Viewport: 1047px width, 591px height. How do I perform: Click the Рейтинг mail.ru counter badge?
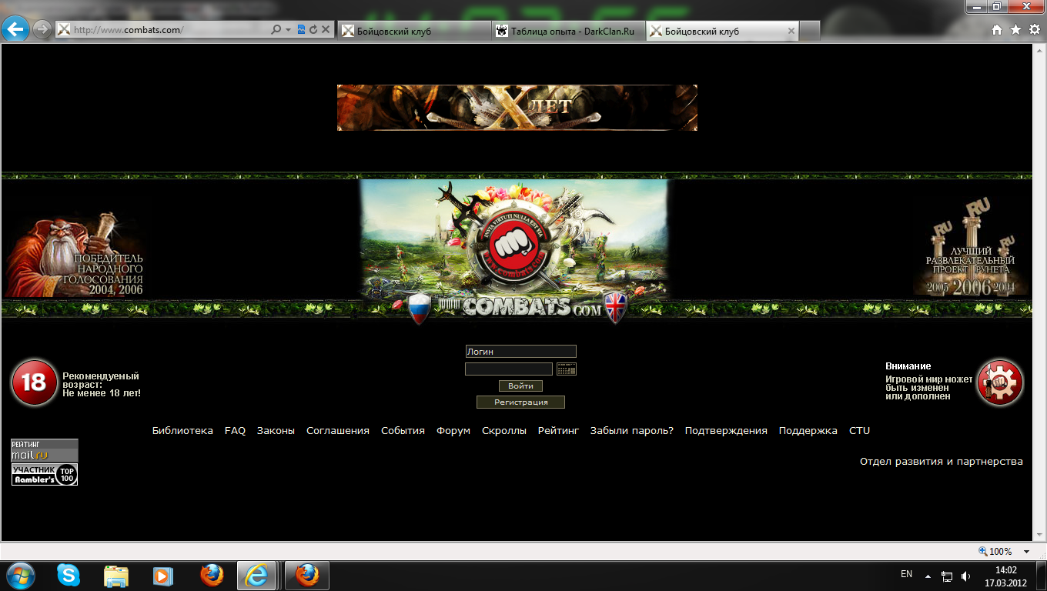(45, 450)
